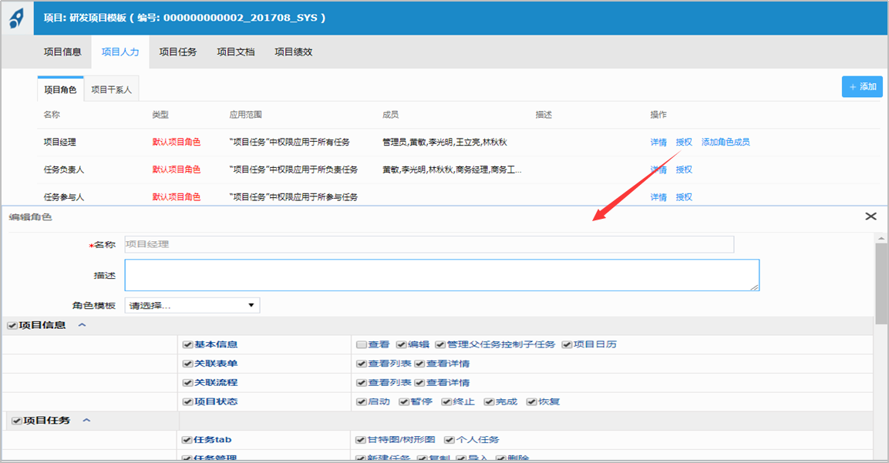Switch to the 项目任务 tab

coord(177,52)
